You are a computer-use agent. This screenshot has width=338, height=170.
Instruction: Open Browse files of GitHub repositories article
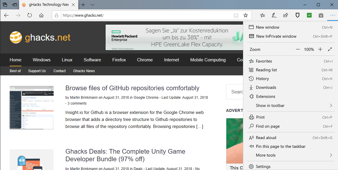click(132, 88)
